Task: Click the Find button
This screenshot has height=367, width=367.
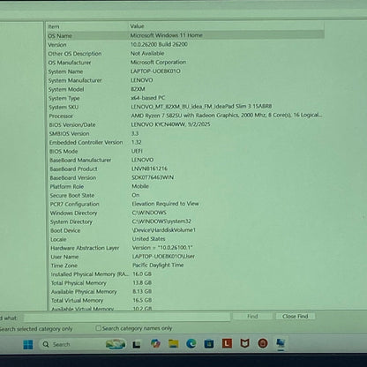Action: (x=252, y=317)
